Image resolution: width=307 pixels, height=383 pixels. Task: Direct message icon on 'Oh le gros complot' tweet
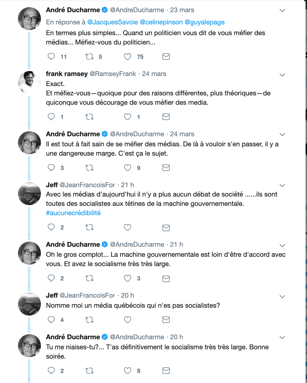[x=166, y=279]
